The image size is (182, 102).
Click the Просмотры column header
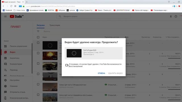(146, 37)
